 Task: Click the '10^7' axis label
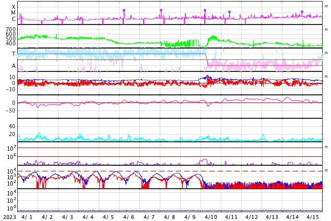pos(11,148)
